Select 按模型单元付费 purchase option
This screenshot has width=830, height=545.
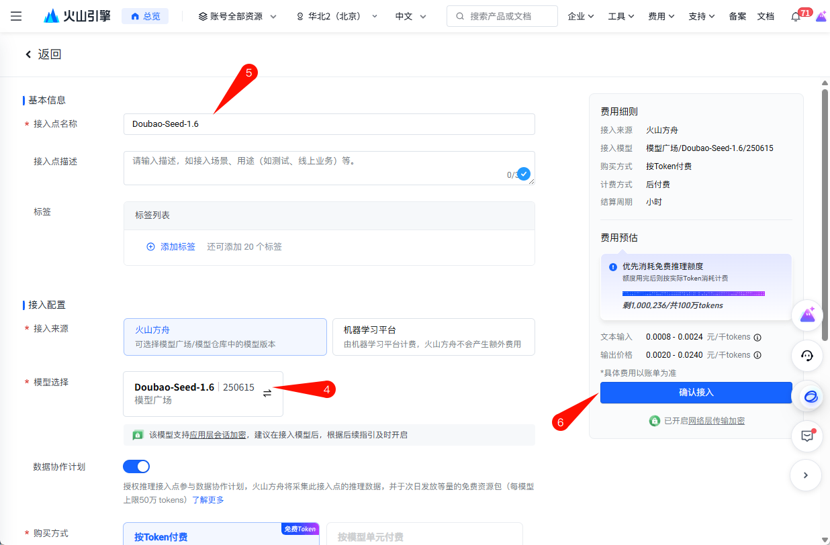click(x=424, y=534)
